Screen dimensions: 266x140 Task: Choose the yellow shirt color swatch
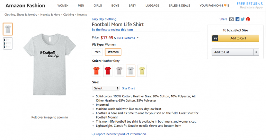[x=142, y=71]
